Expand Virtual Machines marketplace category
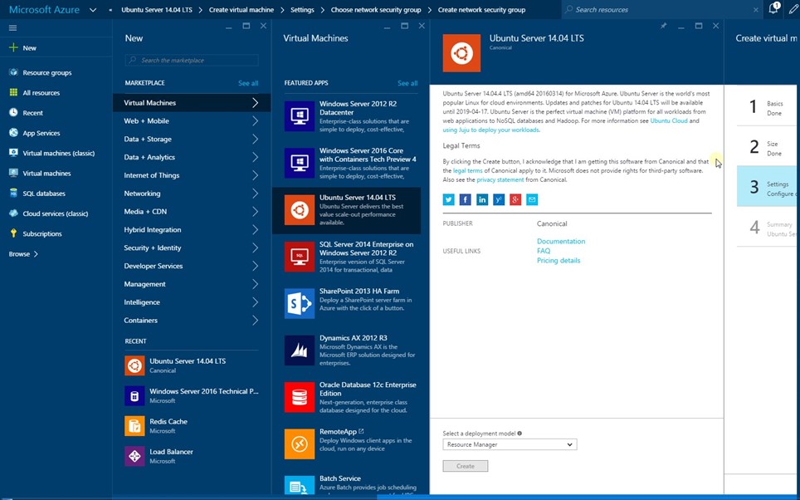The width and height of the screenshot is (800, 500). tap(255, 103)
